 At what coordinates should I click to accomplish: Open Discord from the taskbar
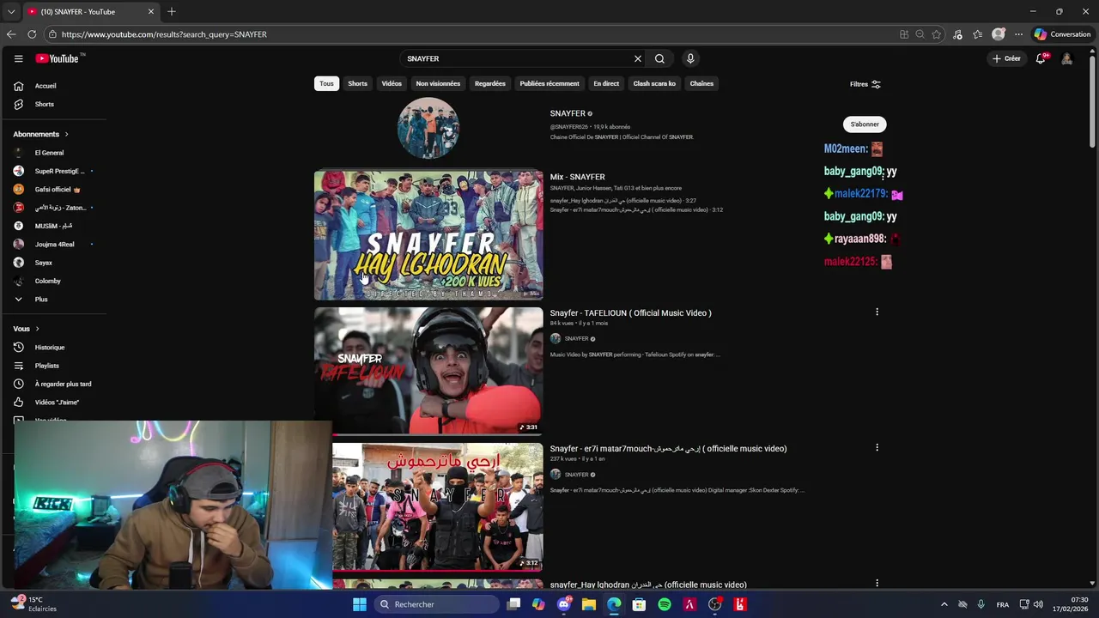(564, 604)
